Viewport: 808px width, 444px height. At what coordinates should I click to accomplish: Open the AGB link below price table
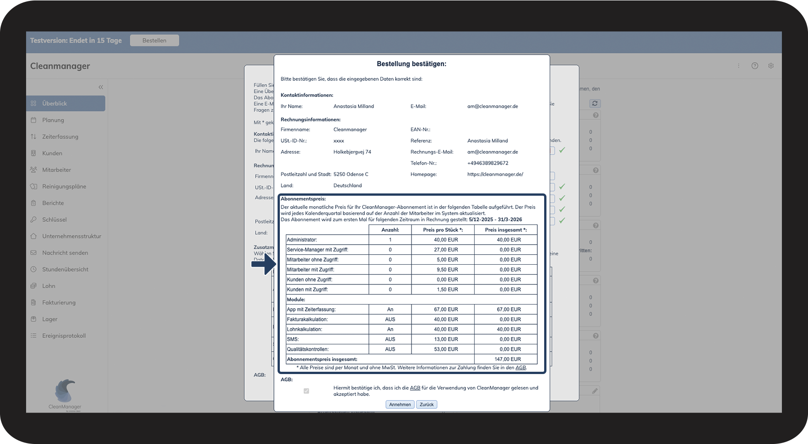(x=521, y=368)
